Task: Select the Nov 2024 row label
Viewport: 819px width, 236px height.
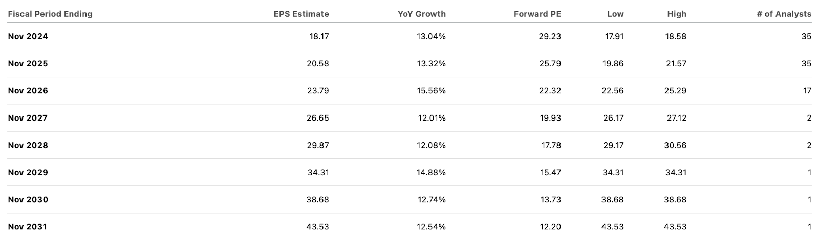Action: 28,36
